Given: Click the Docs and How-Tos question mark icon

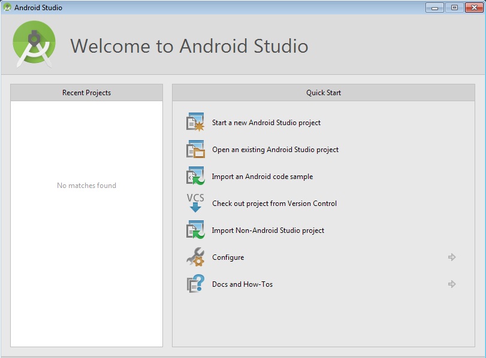Looking at the screenshot, I should (195, 284).
